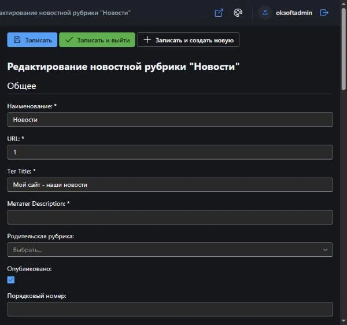Click the green Записать и выйти button
Screen dimensions: 347x325
[x=97, y=40]
